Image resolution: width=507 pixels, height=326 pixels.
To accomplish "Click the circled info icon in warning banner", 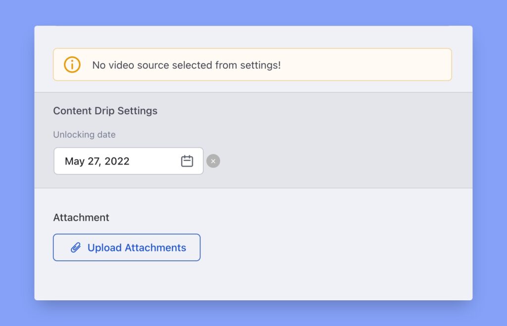I will [71, 64].
